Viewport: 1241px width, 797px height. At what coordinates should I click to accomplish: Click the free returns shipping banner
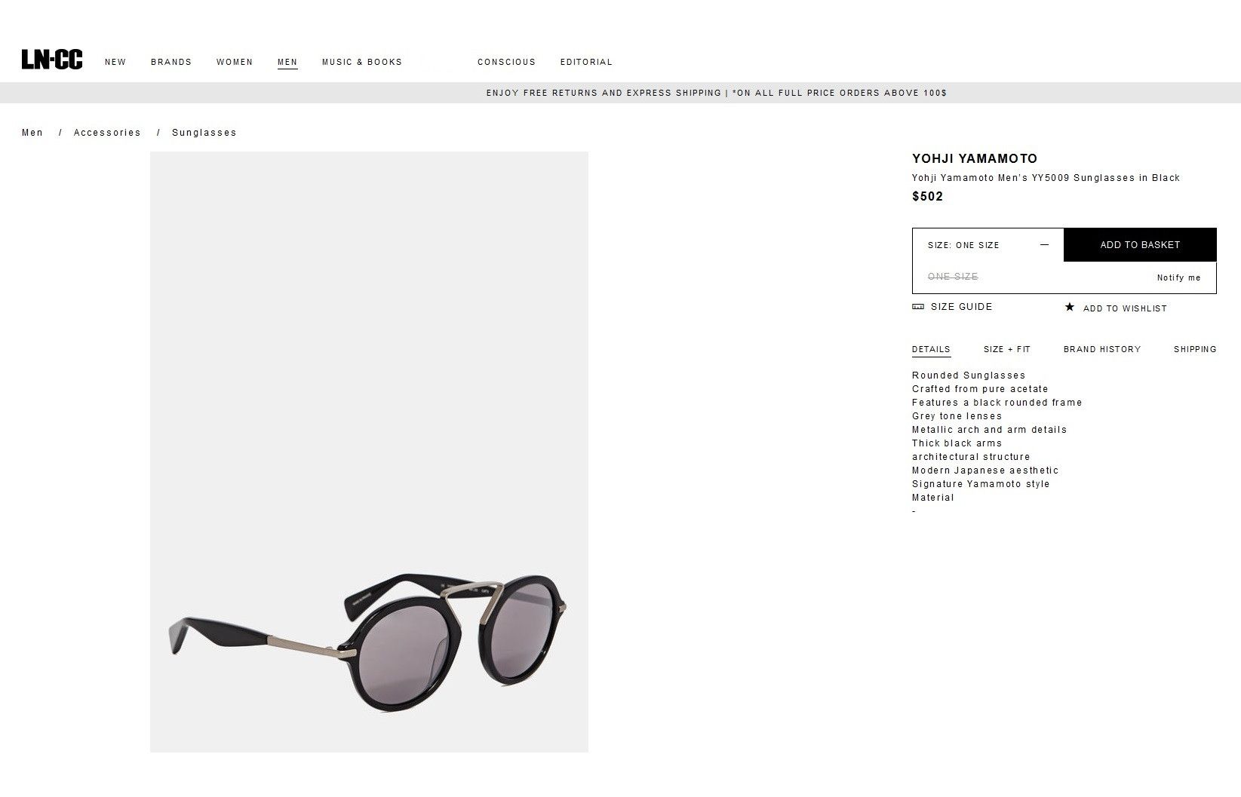click(x=620, y=93)
